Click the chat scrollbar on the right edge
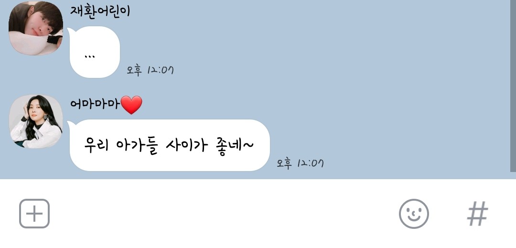The height and width of the screenshot is (248, 516). pos(513,86)
